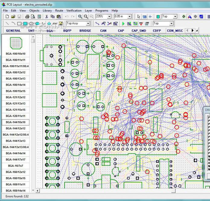Open print preview
210x201 pixels.
pyautogui.click(x=33, y=17)
